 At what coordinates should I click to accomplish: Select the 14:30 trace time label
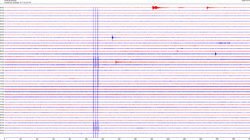coord(2,87)
